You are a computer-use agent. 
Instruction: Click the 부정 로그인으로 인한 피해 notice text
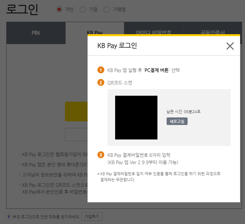[x=46, y=217]
